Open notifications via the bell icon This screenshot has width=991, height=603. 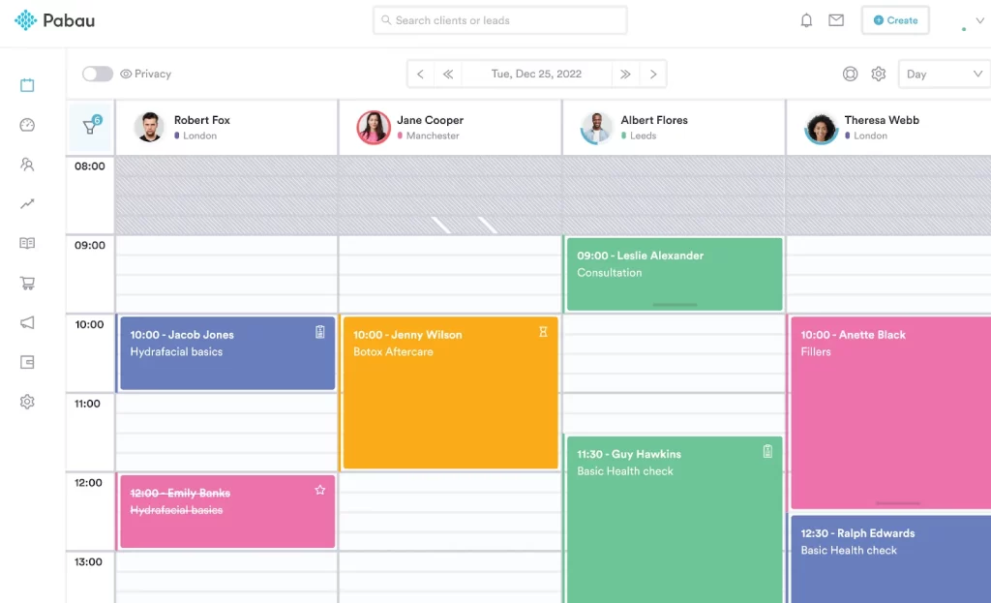806,19
